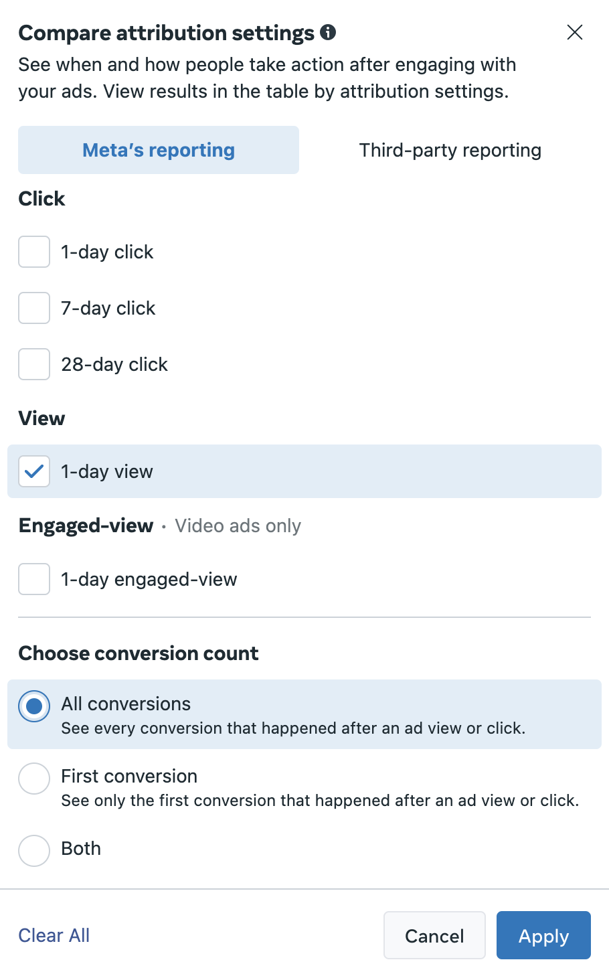Viewport: 609px width, 968px height.
Task: Choose the First conversion radio option
Action: [x=34, y=779]
